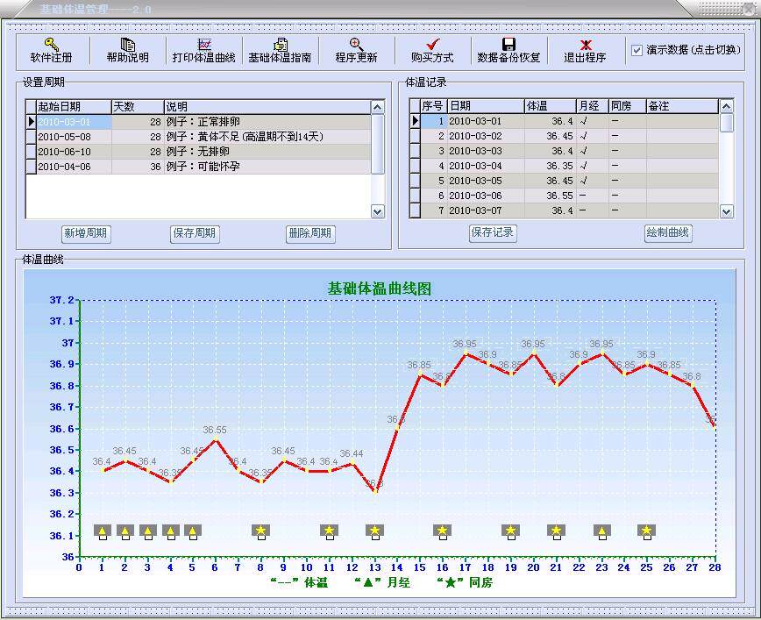The height and width of the screenshot is (620, 761).
Task: Click 打印体温曲线 print chart icon
Action: click(x=204, y=45)
